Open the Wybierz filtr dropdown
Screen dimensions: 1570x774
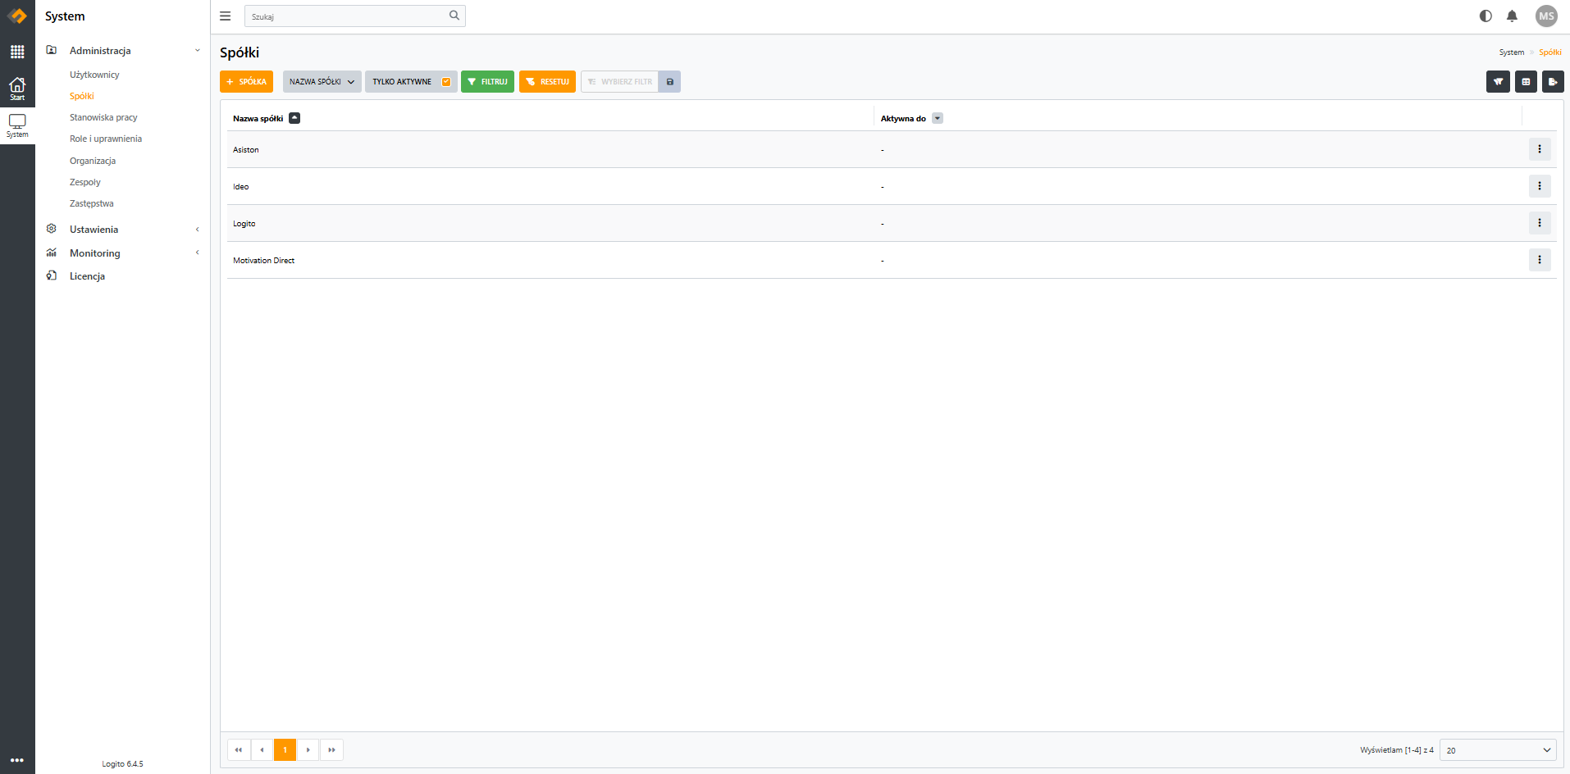coord(620,81)
